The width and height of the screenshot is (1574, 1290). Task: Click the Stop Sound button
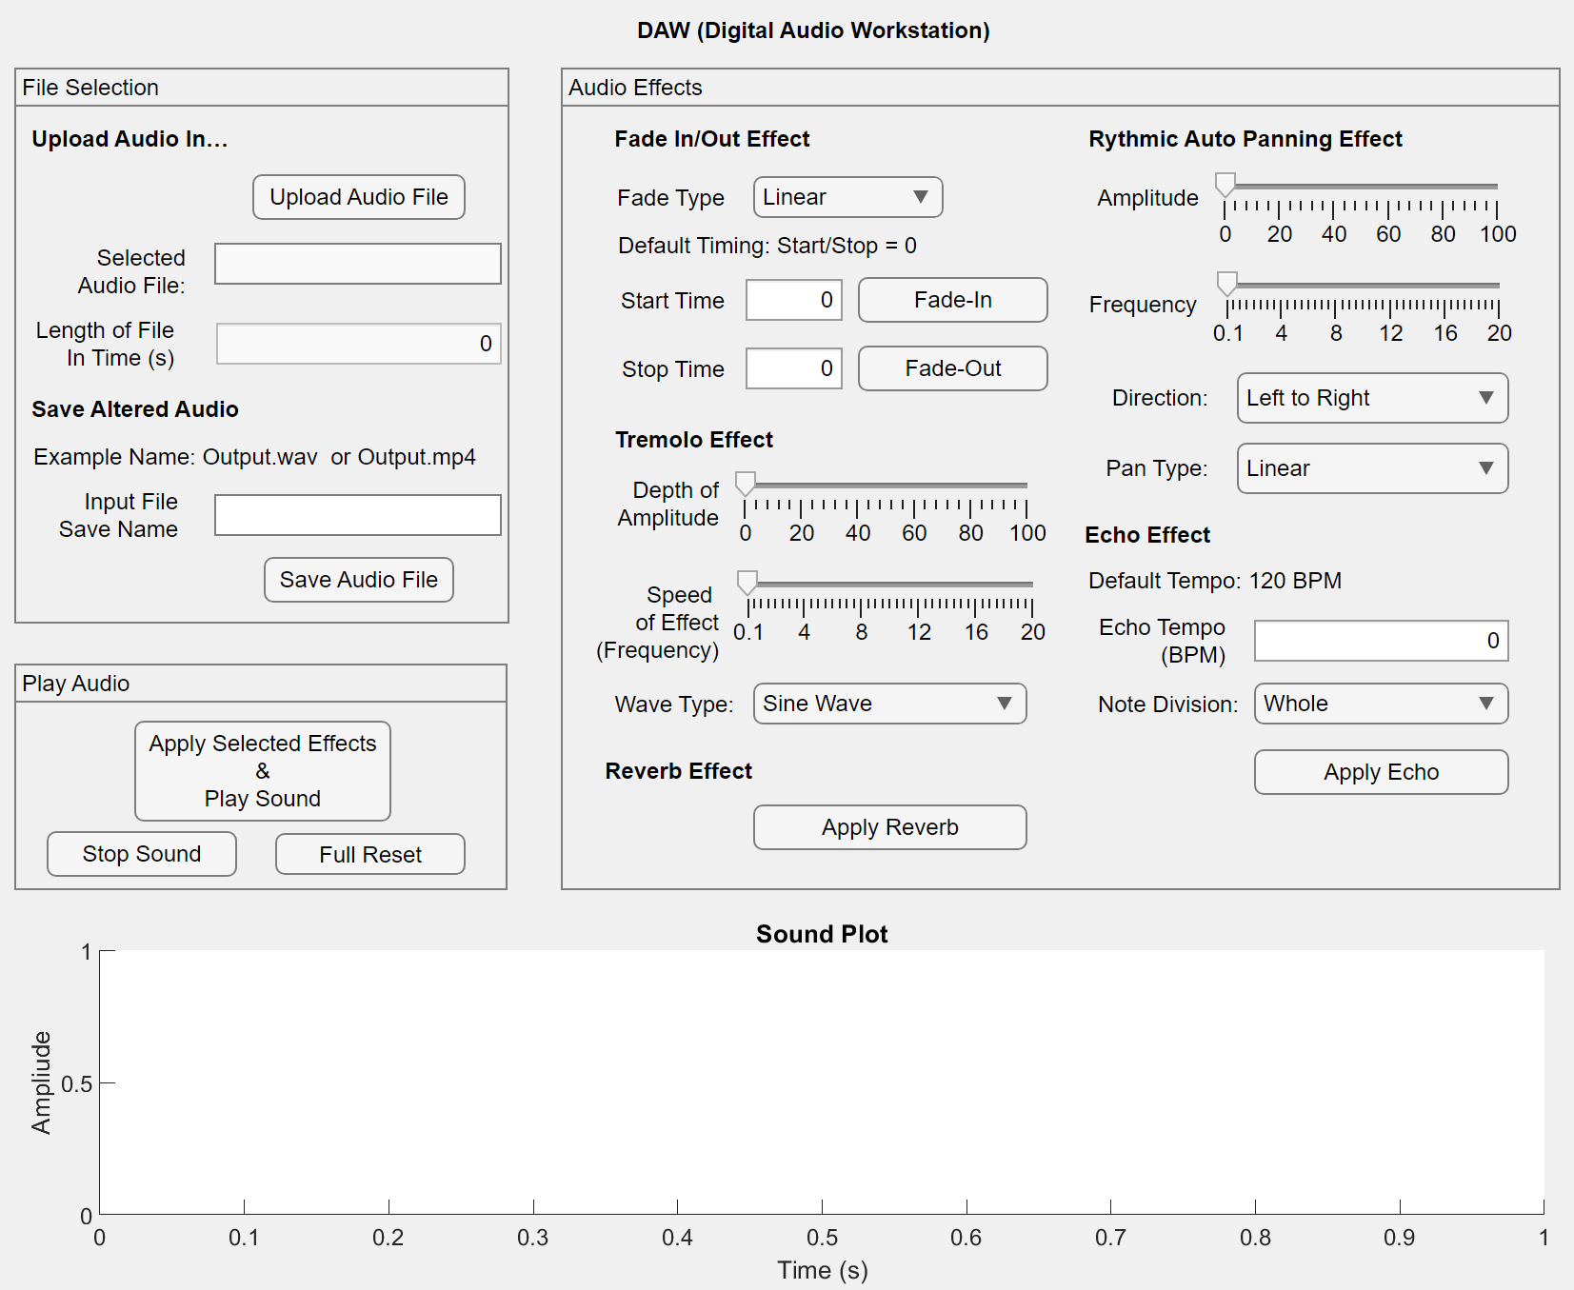click(141, 854)
